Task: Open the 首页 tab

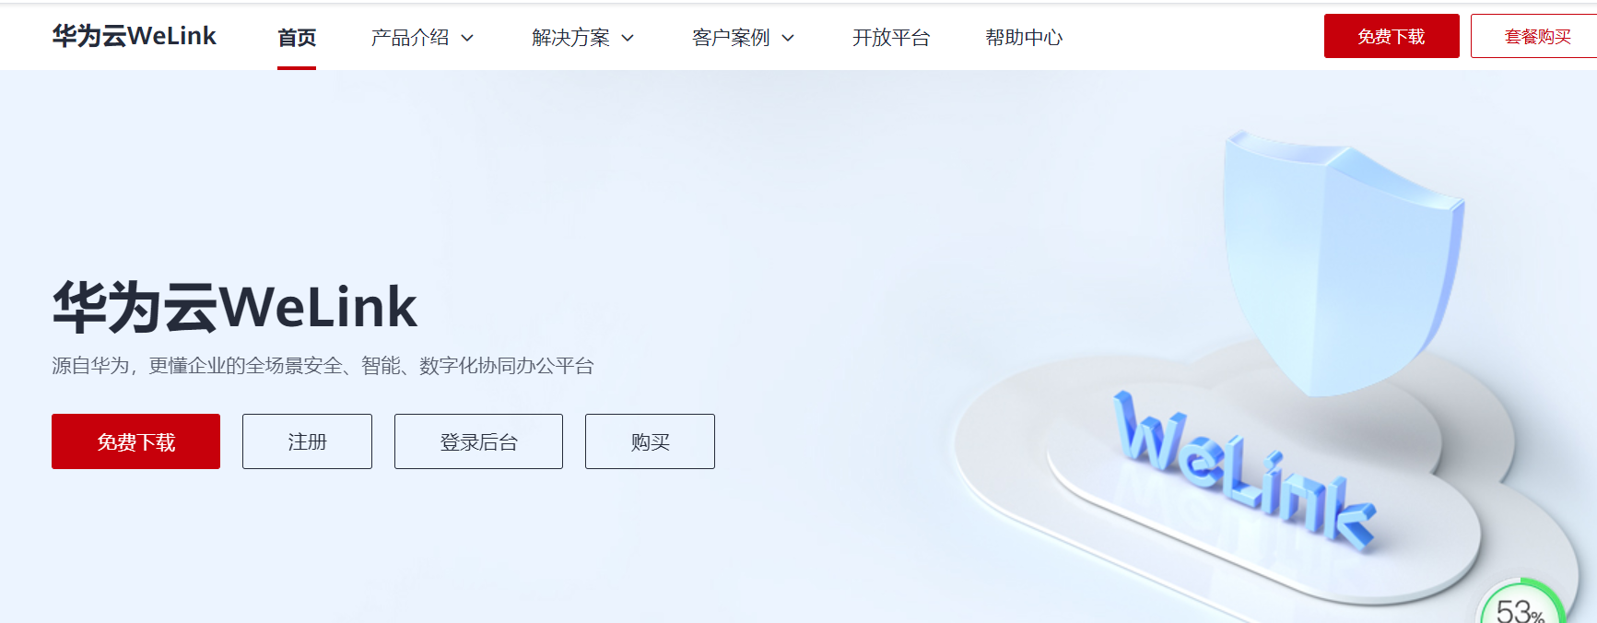Action: click(297, 38)
